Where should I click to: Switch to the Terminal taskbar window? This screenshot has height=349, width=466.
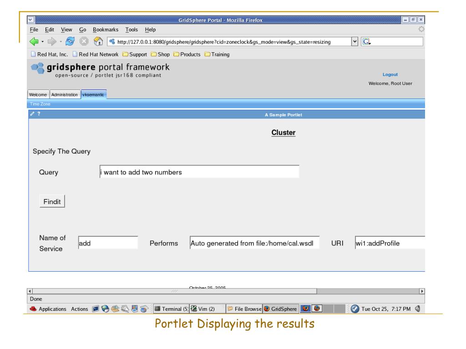coord(171,309)
